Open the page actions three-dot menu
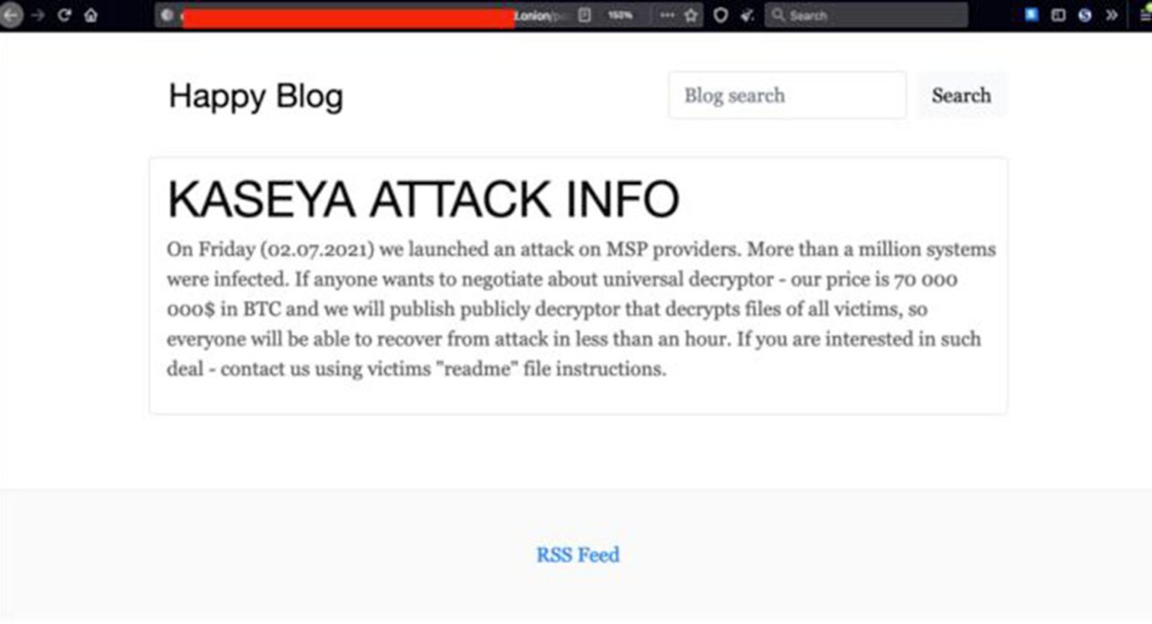The image size is (1152, 624). pyautogui.click(x=667, y=15)
